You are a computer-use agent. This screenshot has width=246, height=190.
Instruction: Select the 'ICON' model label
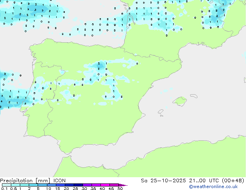click(59, 181)
